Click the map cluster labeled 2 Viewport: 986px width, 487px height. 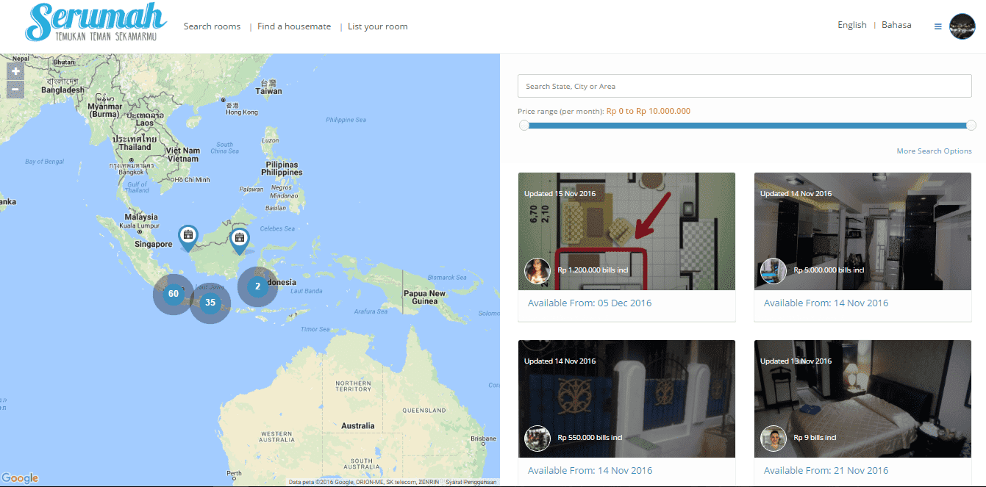pos(257,286)
